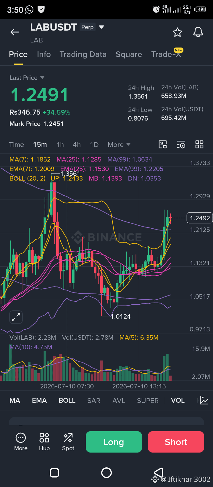Tap the 24h Vol(LAB) value 658.93M
This screenshot has height=487, width=213.
pos(174,96)
